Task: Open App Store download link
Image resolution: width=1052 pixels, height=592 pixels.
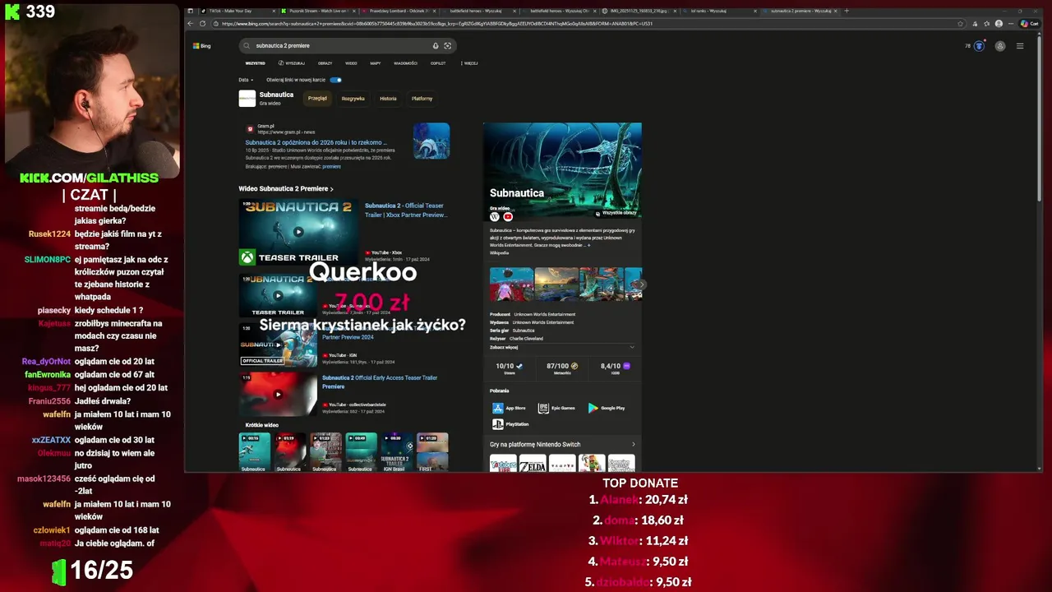Action: point(510,408)
